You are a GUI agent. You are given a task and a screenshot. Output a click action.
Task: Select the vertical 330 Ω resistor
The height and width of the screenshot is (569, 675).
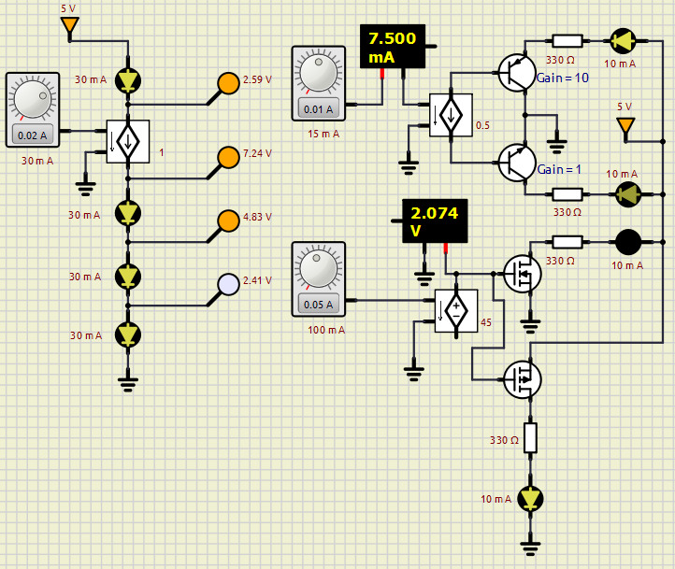pos(530,437)
